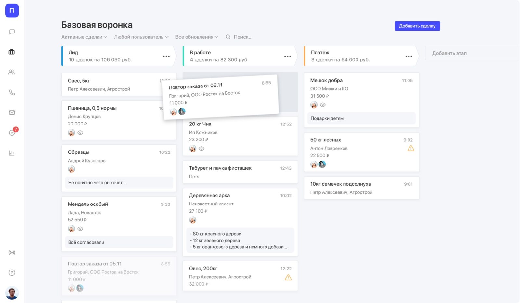Toggle eye icon on Мешок добра card
520x303 pixels.
pos(323,105)
